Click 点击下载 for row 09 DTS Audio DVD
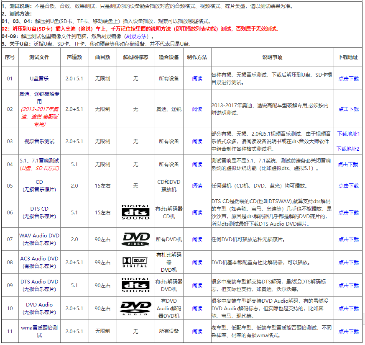This screenshot has width=365, height=345. click(348, 285)
